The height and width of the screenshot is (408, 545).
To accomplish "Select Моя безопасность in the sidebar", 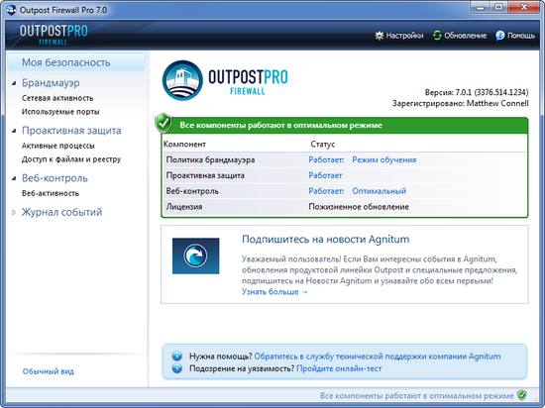I will [x=76, y=62].
